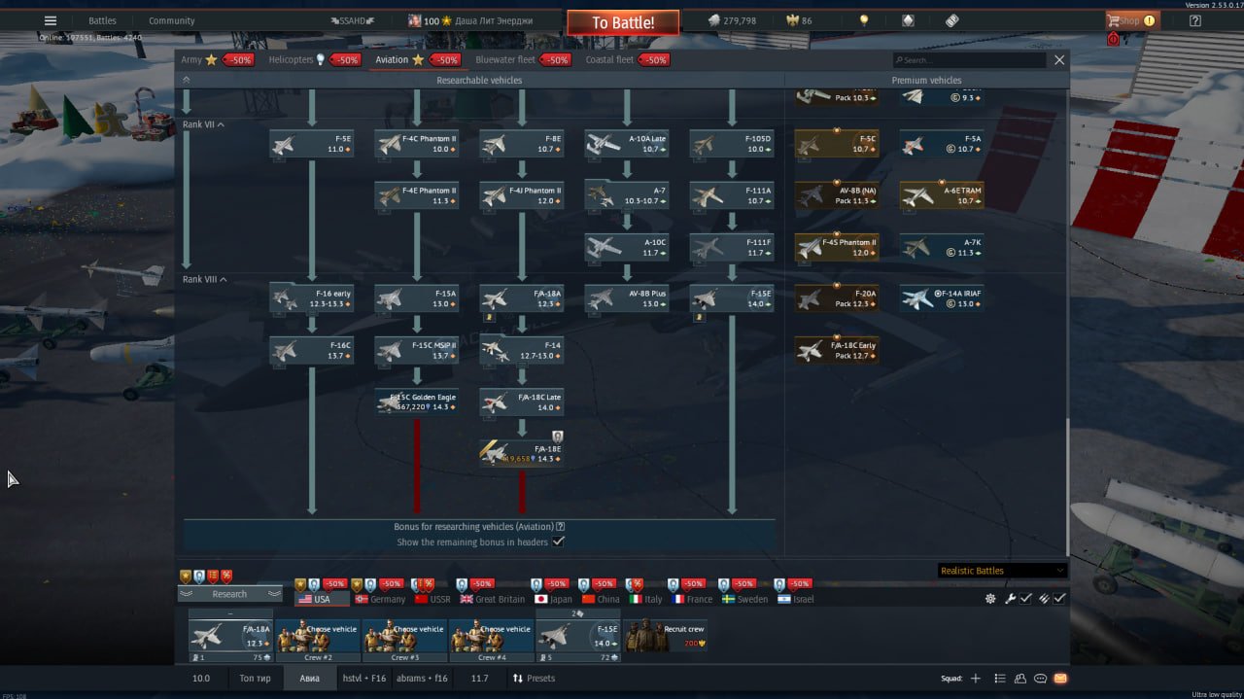Toggle the ammo auto-refill checkbox
The image size is (1244, 699).
click(x=1059, y=599)
